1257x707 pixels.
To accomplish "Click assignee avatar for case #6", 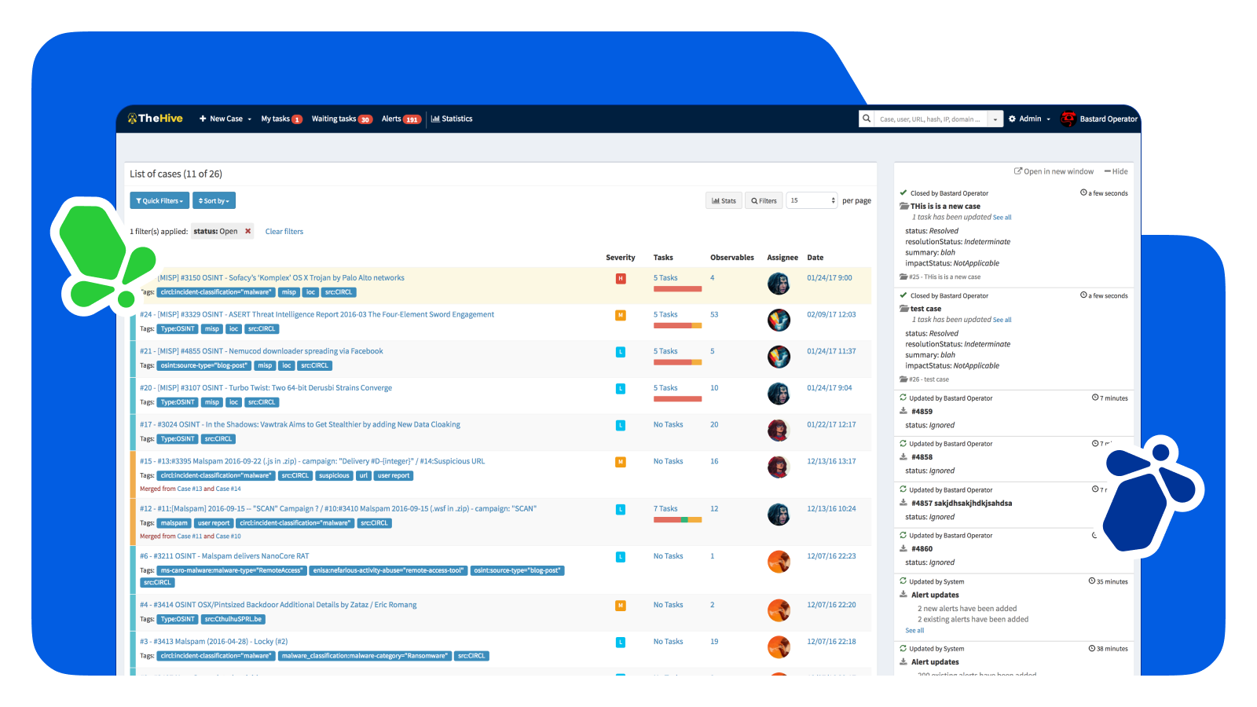I will click(779, 562).
